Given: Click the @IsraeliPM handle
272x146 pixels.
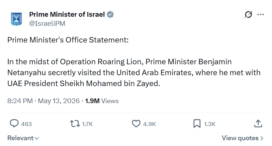Looking at the screenshot, I should (47, 23).
